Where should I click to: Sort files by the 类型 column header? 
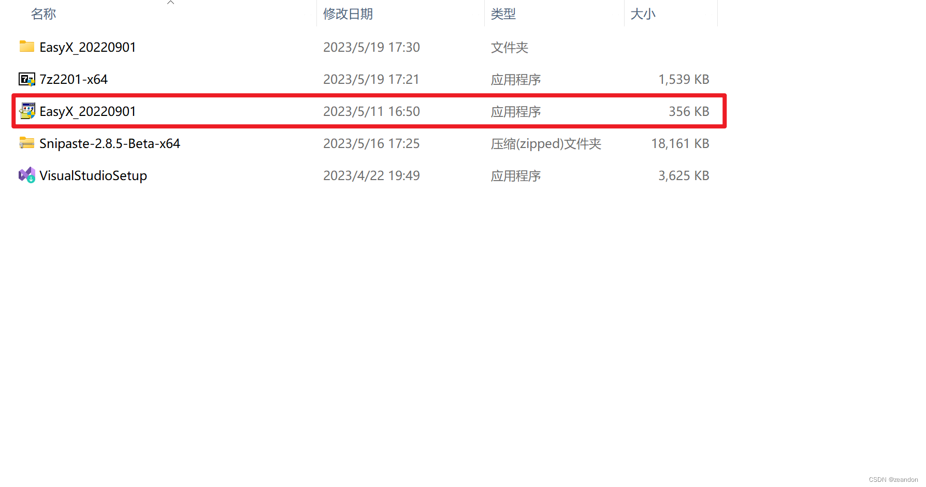point(503,14)
